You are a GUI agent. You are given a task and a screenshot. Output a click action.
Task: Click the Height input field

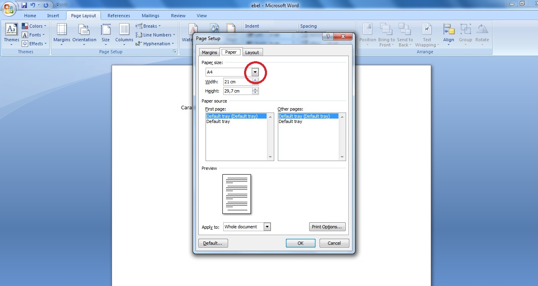point(238,91)
